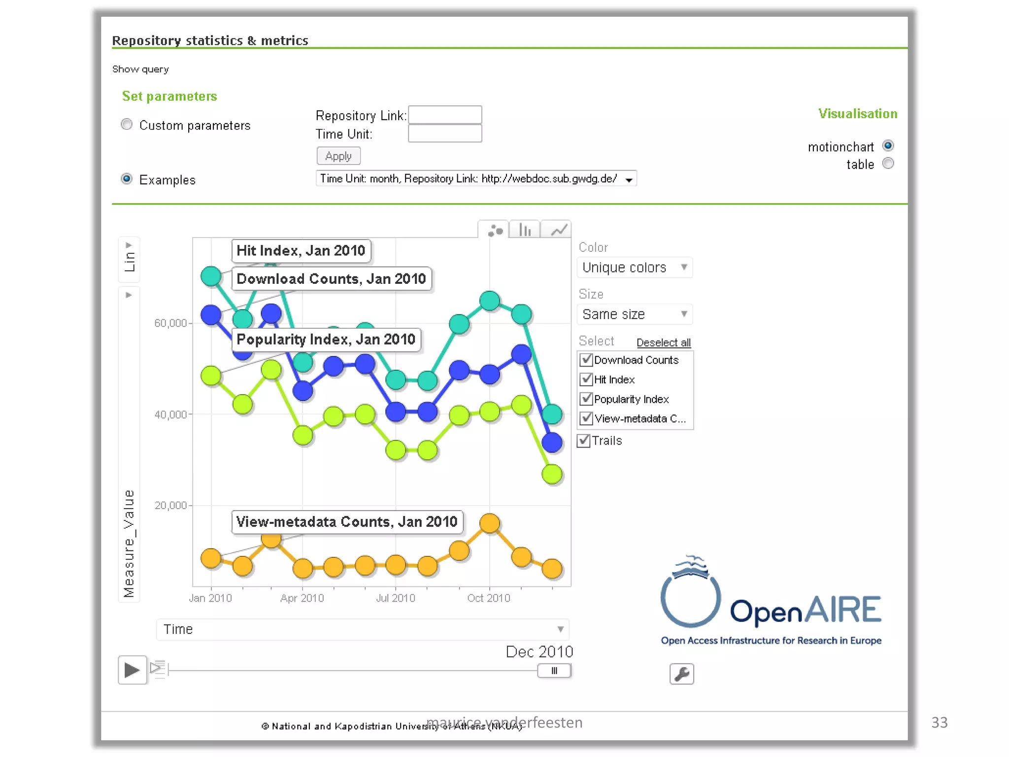The height and width of the screenshot is (757, 1009).
Task: Uncheck the Download Counts checkbox
Action: [x=586, y=360]
